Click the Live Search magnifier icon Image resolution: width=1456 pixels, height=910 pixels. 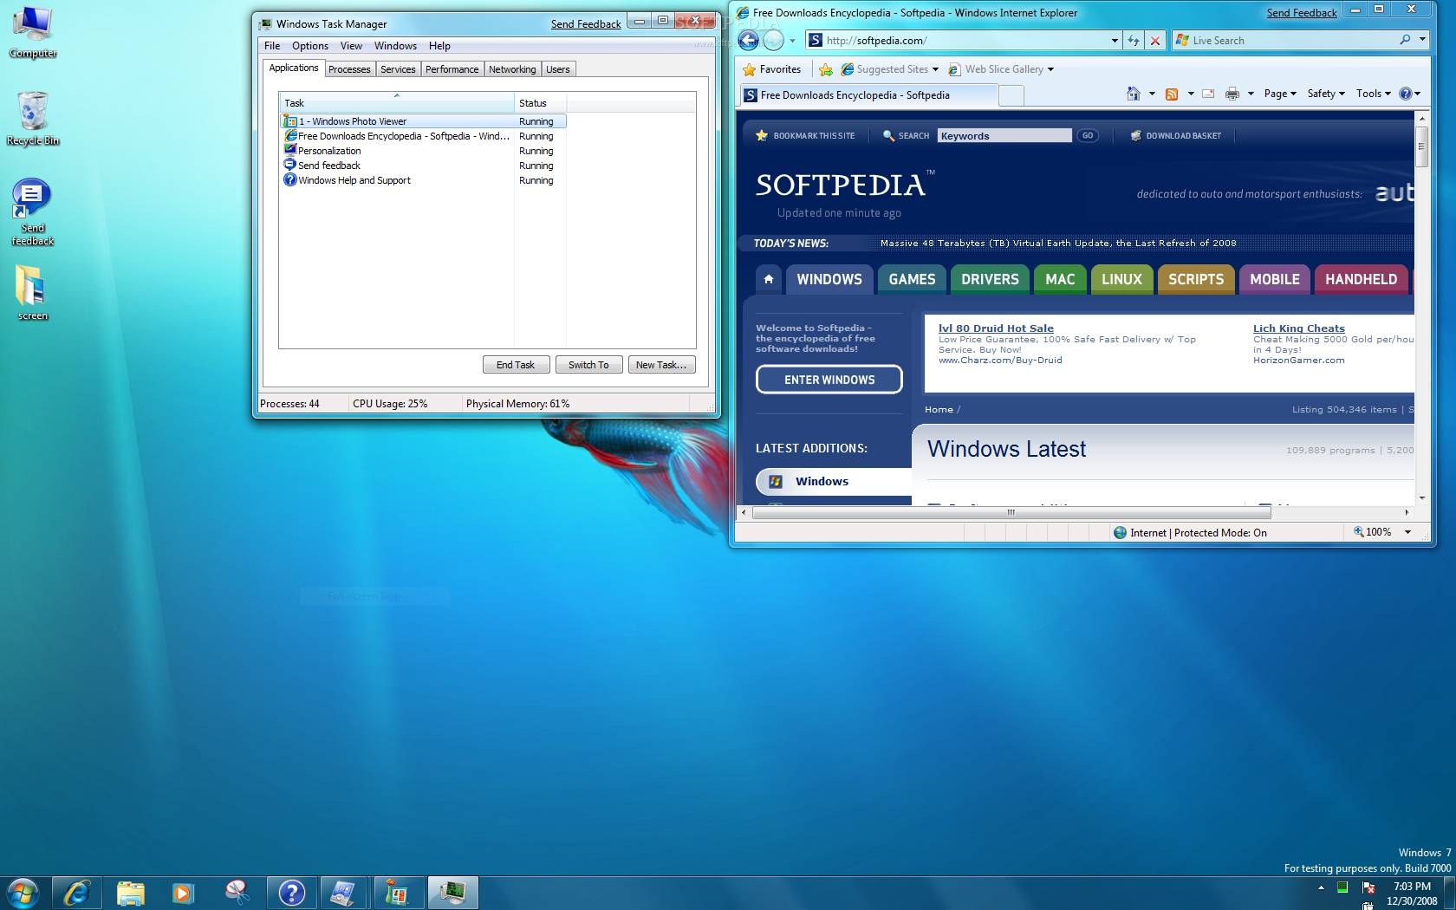(x=1404, y=40)
